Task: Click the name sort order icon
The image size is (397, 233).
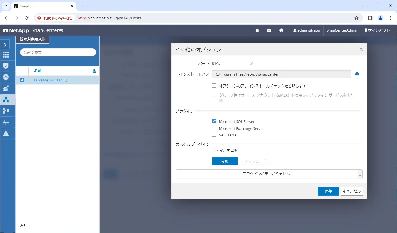Action: (94, 71)
